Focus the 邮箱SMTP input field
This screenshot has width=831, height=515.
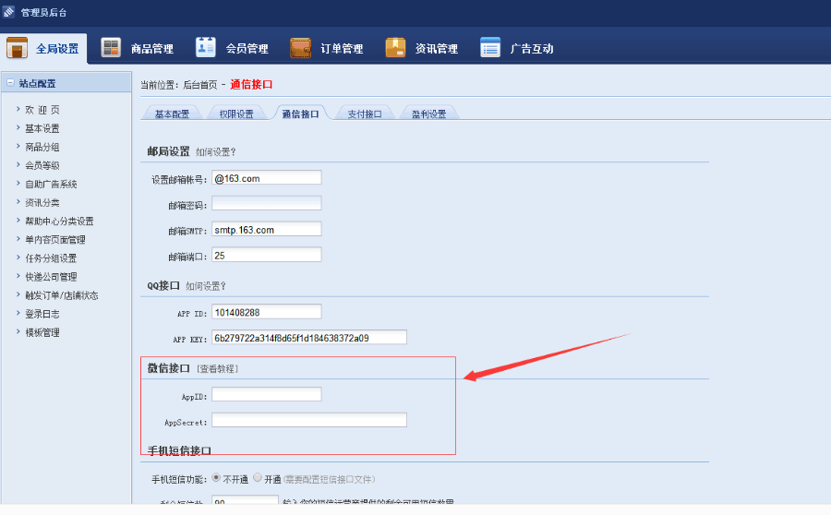coord(267,229)
